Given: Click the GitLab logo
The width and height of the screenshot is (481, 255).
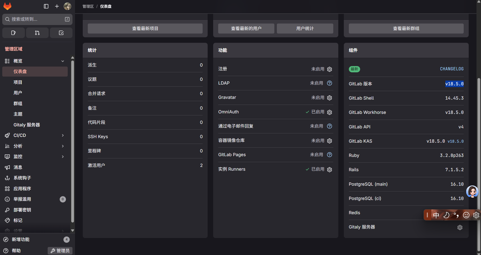Looking at the screenshot, I should [x=7, y=6].
